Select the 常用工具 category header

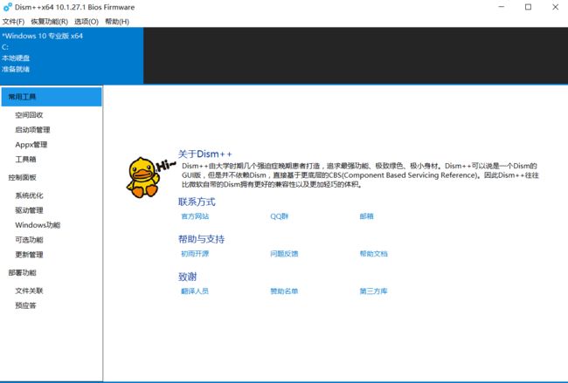click(x=52, y=97)
